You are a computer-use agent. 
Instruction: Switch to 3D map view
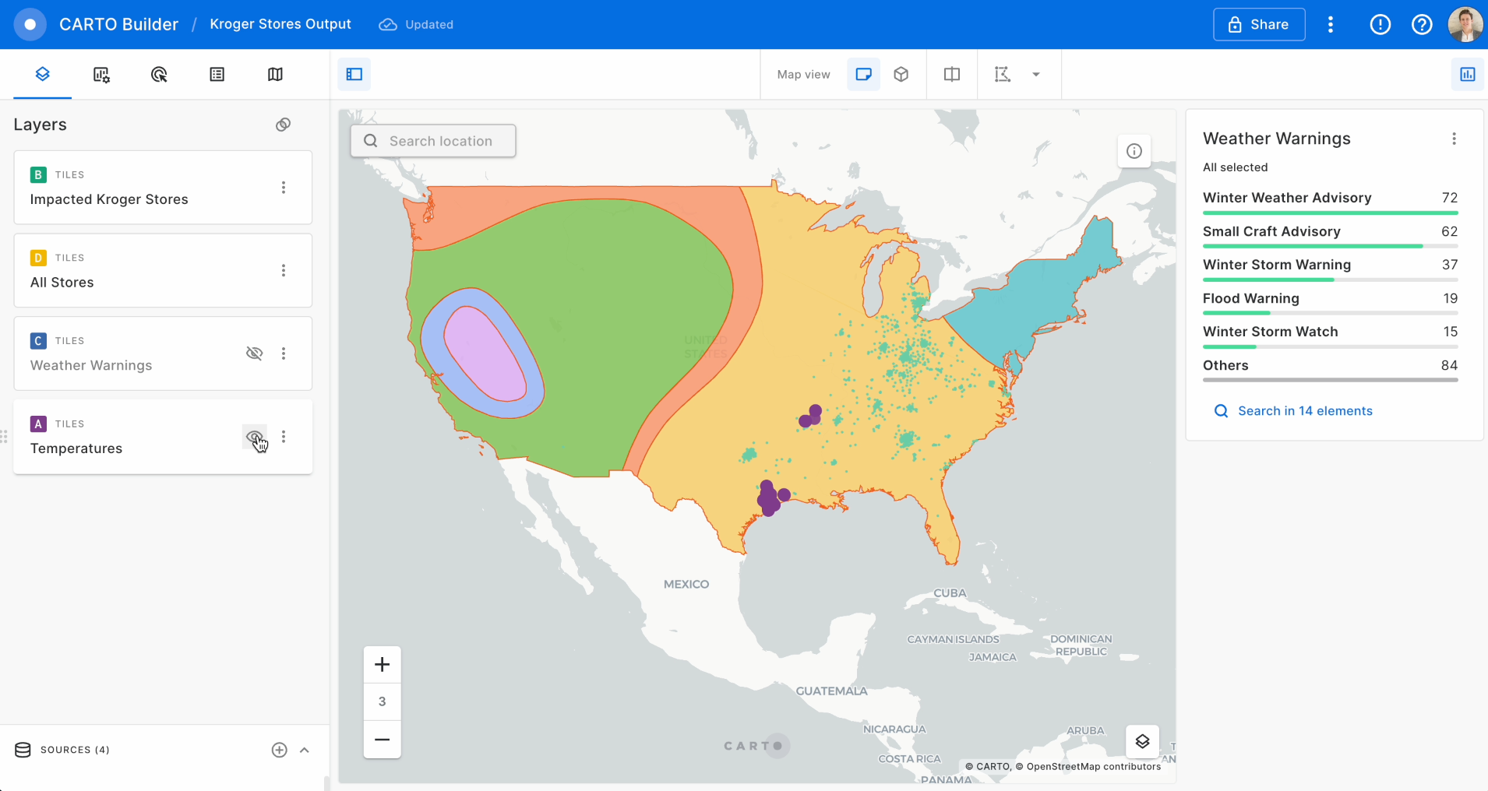click(x=901, y=74)
